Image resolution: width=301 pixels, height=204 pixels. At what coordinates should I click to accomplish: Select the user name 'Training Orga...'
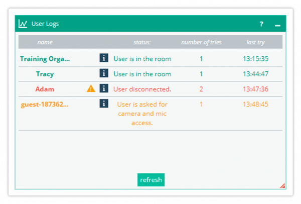(45, 59)
